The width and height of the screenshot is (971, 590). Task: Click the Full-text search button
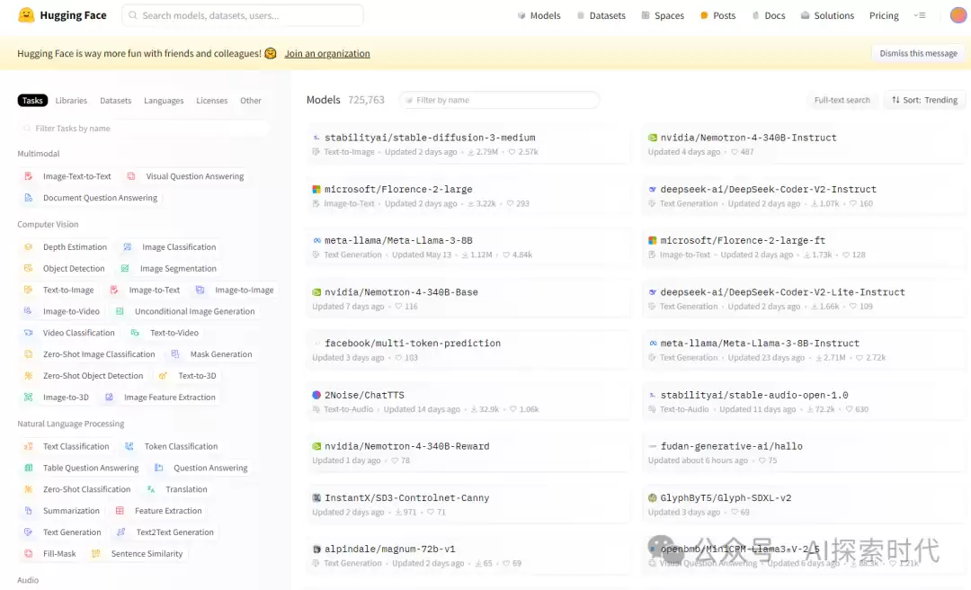pos(842,100)
